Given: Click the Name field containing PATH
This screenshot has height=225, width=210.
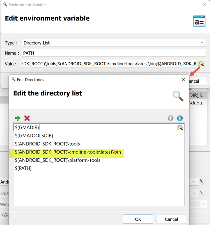Looking at the screenshot, I should [x=75, y=53].
